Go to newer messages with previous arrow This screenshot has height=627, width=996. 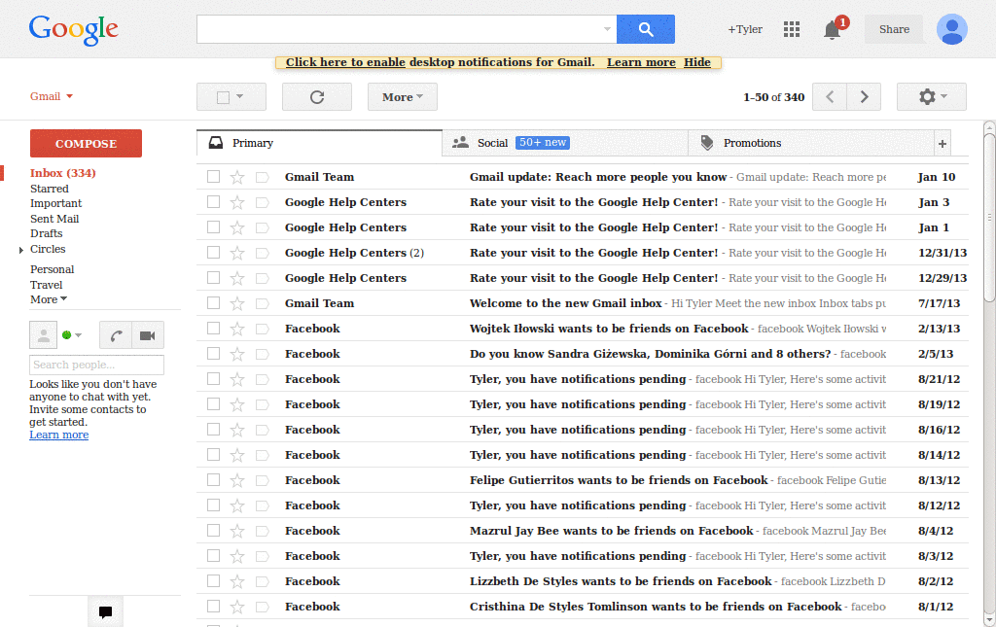pos(830,97)
